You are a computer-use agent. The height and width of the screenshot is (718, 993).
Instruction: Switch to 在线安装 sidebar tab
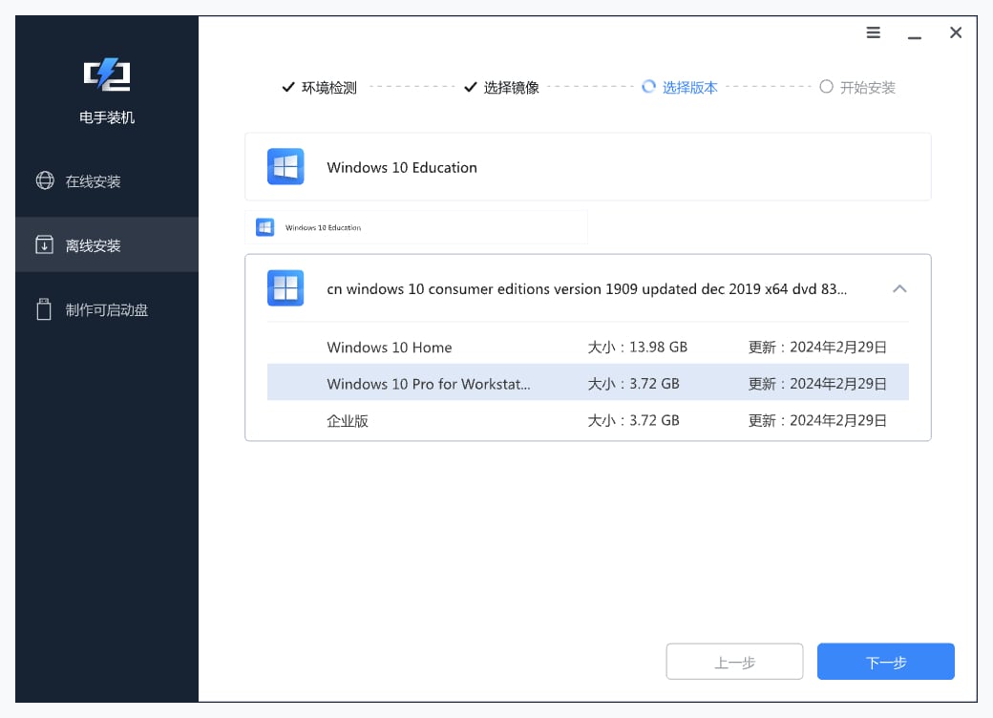coord(94,181)
